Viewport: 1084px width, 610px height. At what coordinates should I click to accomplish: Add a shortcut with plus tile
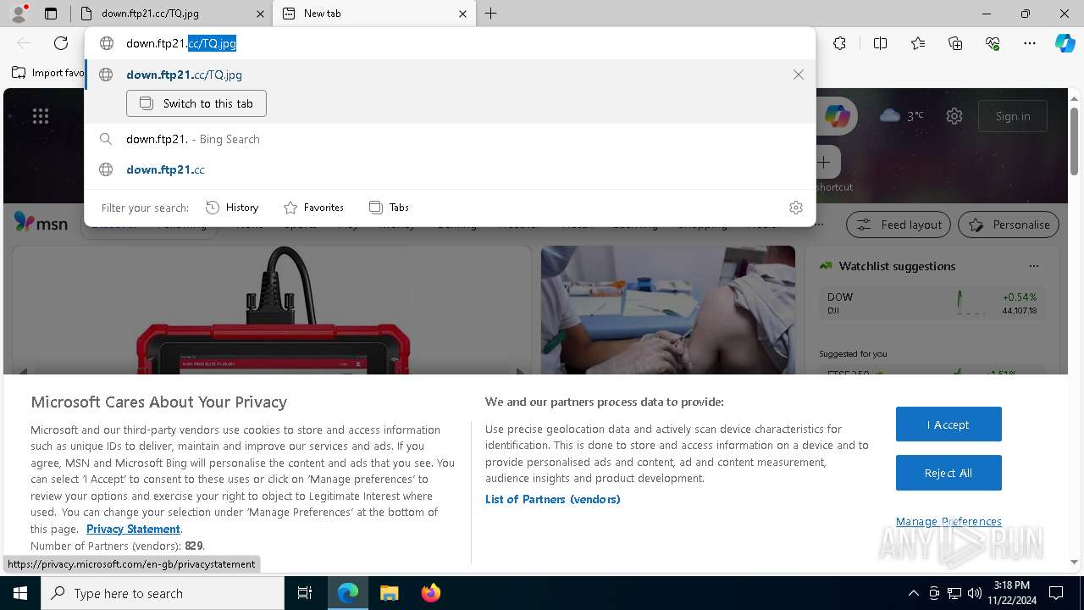coord(823,162)
